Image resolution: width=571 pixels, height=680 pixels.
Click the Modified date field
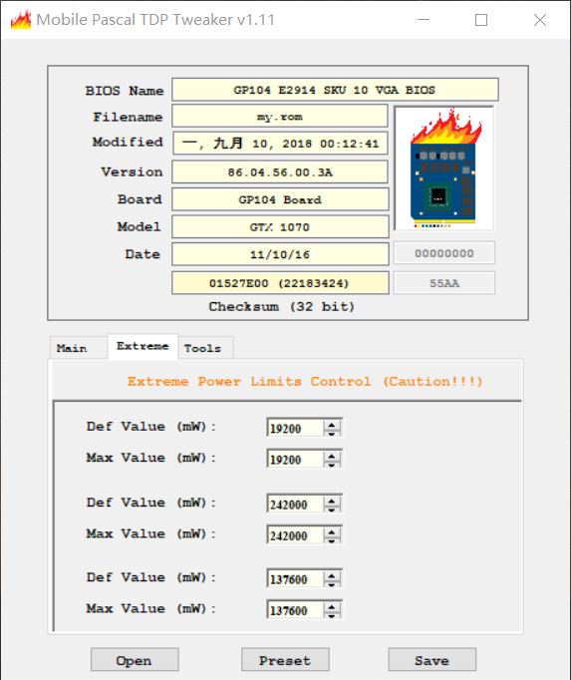(x=280, y=144)
